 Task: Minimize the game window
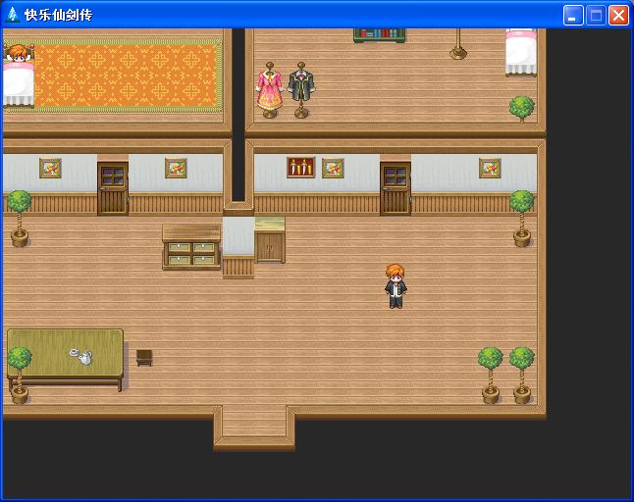tap(573, 16)
